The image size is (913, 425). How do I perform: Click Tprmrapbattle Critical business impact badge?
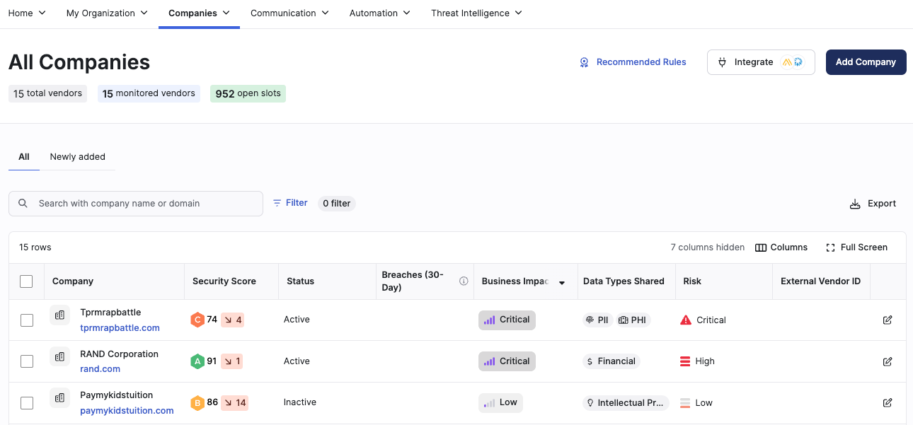(x=507, y=320)
